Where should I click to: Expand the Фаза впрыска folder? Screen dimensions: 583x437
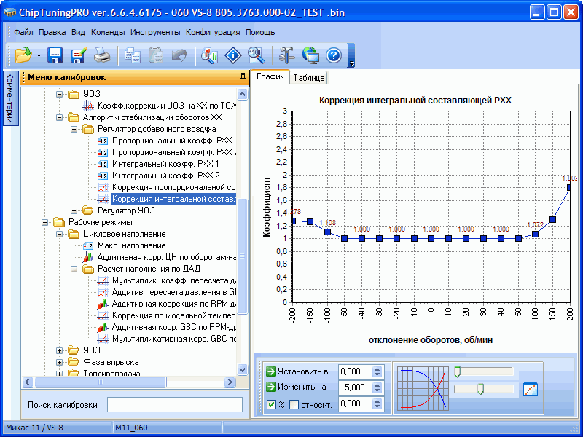60,362
